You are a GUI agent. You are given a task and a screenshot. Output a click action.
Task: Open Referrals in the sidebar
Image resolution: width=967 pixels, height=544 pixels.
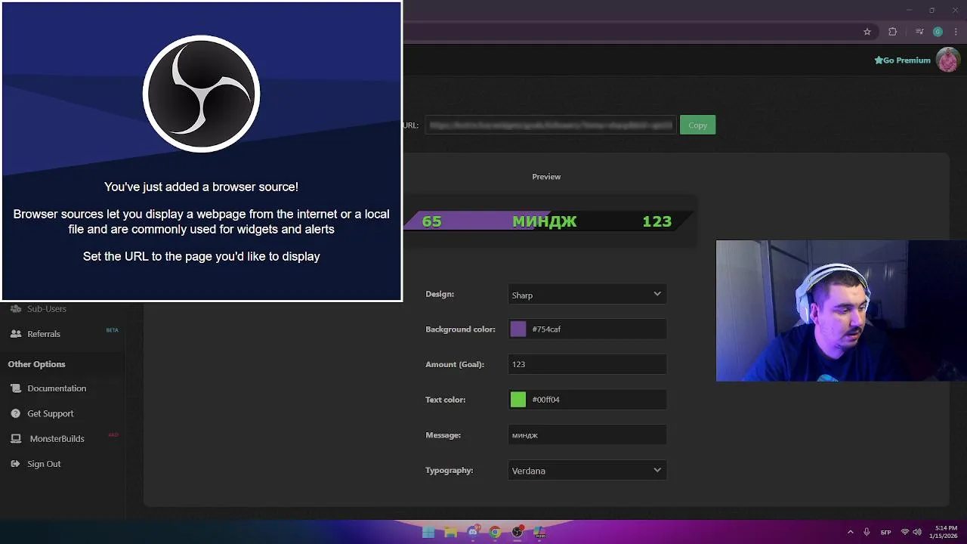[x=44, y=334]
